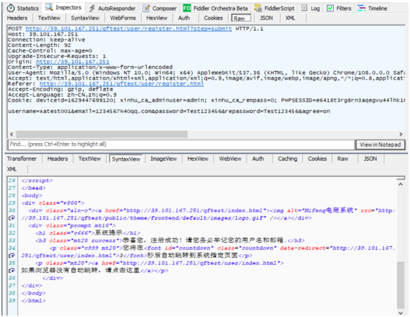Screen dimensions: 410x317
Task: Click line number 33 in the gutter
Action: [12, 241]
